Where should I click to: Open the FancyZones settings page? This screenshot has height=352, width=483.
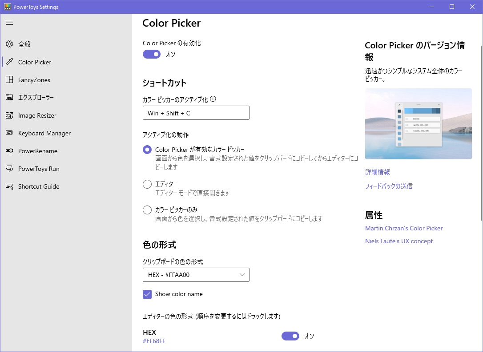click(66, 80)
